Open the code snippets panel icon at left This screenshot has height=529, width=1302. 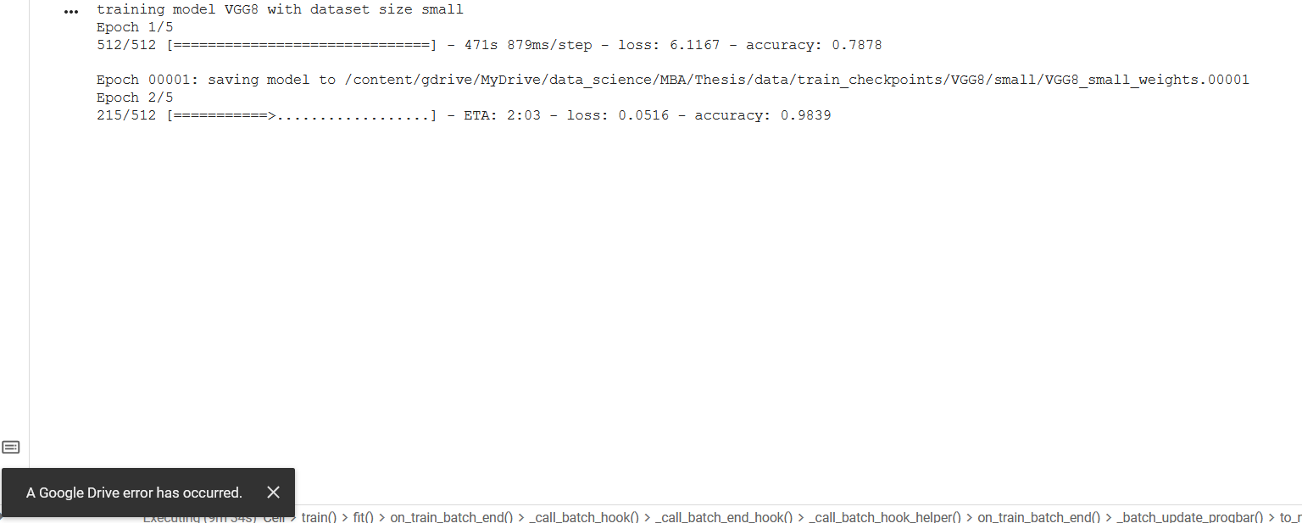coord(11,447)
